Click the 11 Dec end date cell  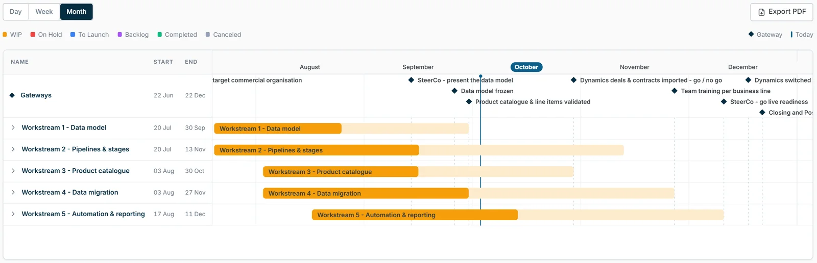[195, 214]
